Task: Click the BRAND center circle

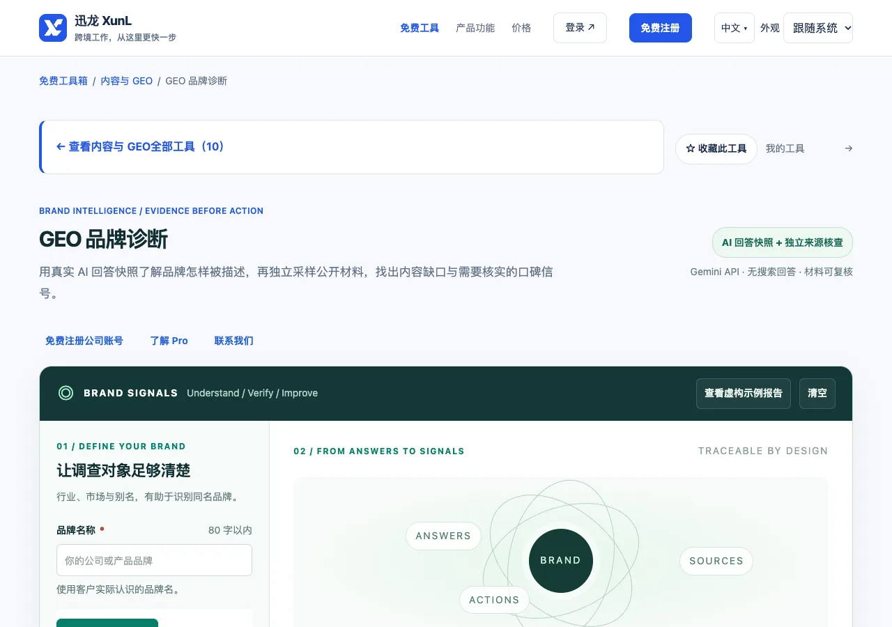Action: (561, 561)
